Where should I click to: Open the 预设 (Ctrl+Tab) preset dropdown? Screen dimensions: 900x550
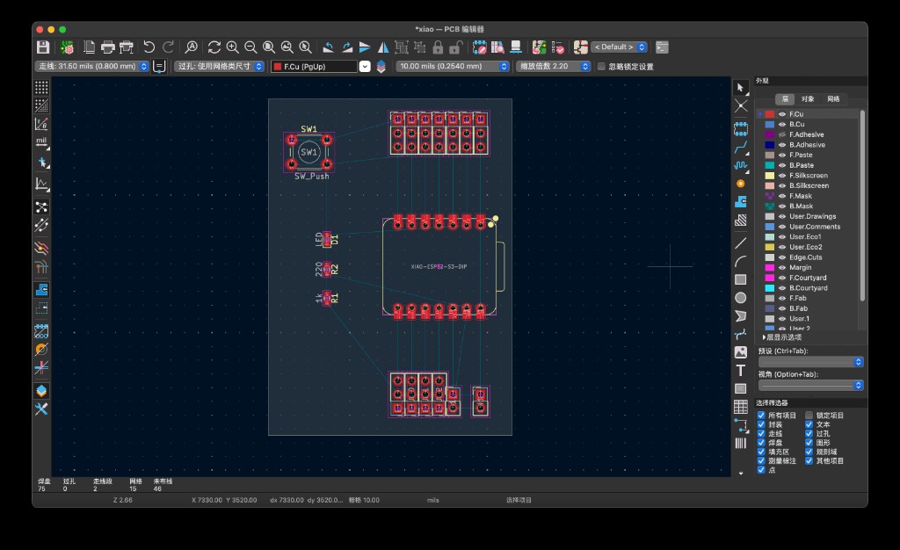click(810, 362)
